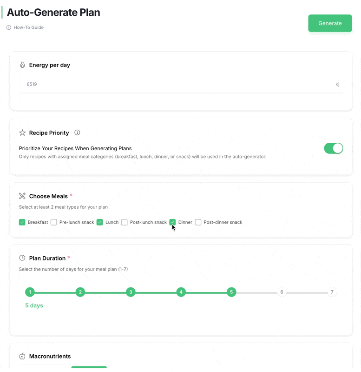The height and width of the screenshot is (372, 361).
Task: Select day 3 on duration slider
Action: [131, 292]
